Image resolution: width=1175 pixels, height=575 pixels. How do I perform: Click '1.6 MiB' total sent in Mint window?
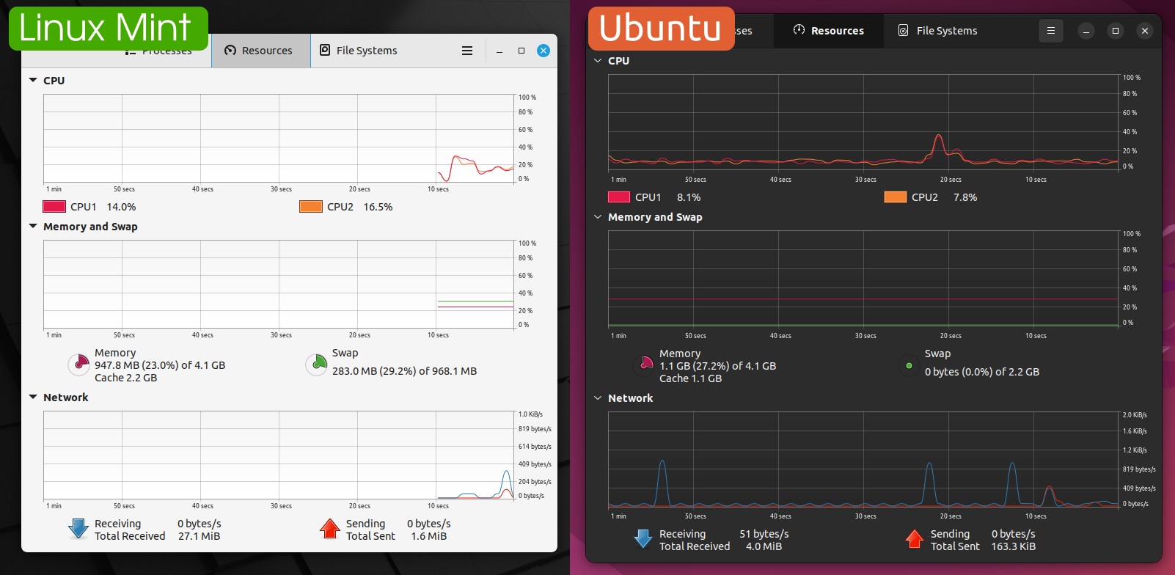[428, 536]
